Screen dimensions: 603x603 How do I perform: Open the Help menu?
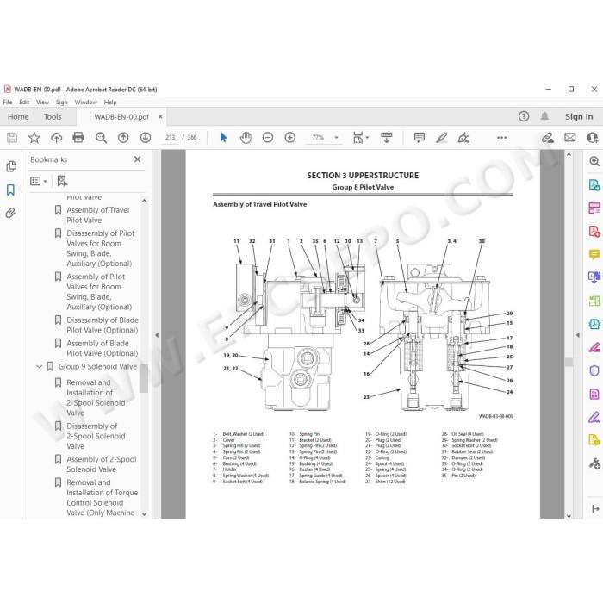tap(110, 102)
